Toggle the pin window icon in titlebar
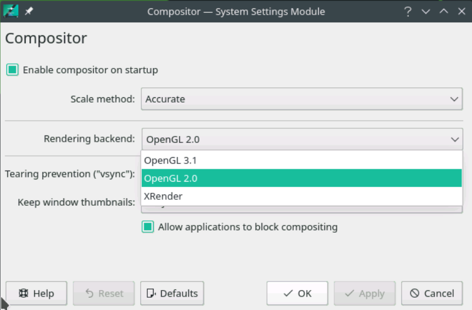 (x=29, y=12)
